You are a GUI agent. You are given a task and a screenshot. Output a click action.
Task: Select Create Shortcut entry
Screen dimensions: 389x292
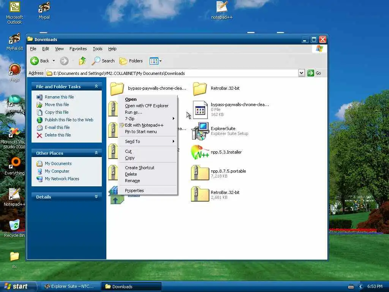click(x=148, y=168)
